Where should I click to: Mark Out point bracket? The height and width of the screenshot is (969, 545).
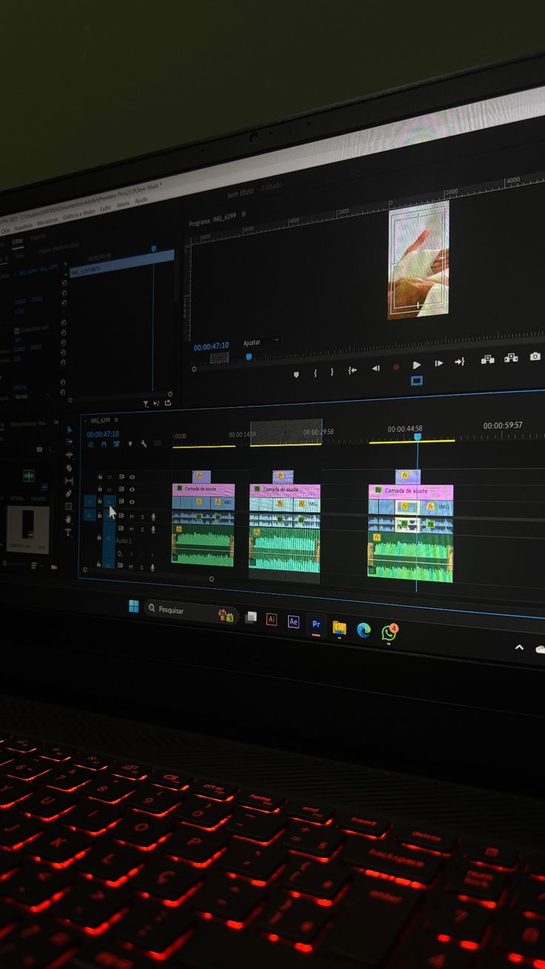[332, 371]
